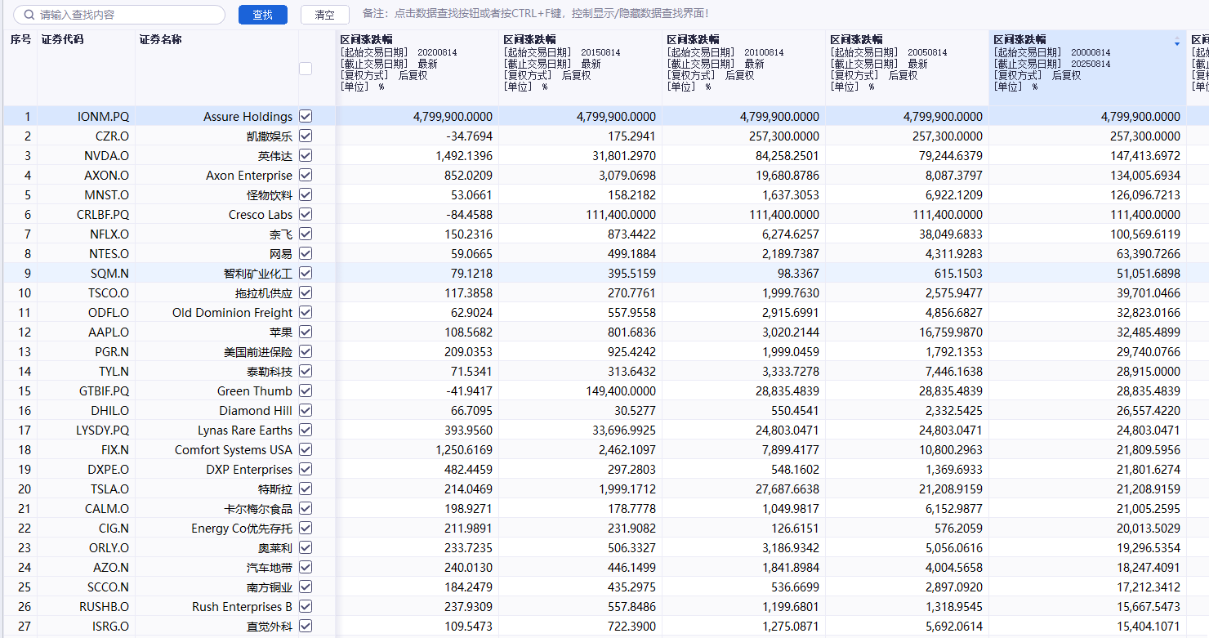This screenshot has height=638, width=1209.
Task: Uncheck the 汽车地带 row checkbox
Action: [306, 567]
